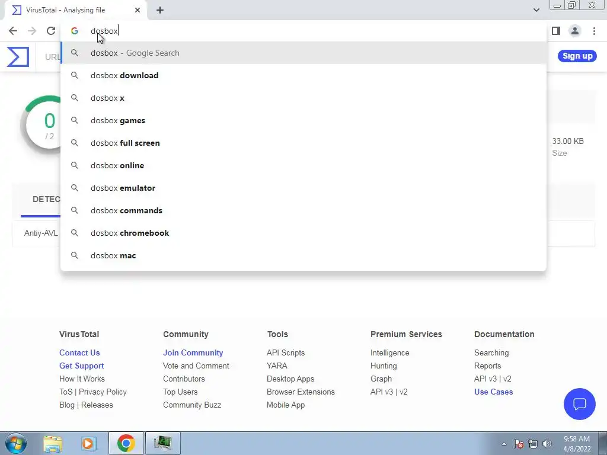Pick the dosbox chromebook suggestion
The width and height of the screenshot is (607, 455).
(x=303, y=233)
